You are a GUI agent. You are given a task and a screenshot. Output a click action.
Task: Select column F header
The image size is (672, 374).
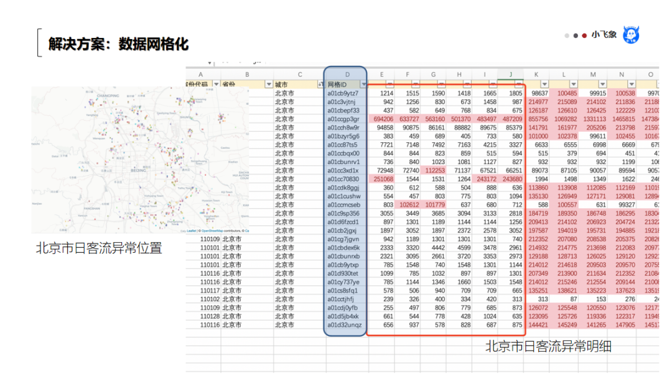click(x=407, y=75)
